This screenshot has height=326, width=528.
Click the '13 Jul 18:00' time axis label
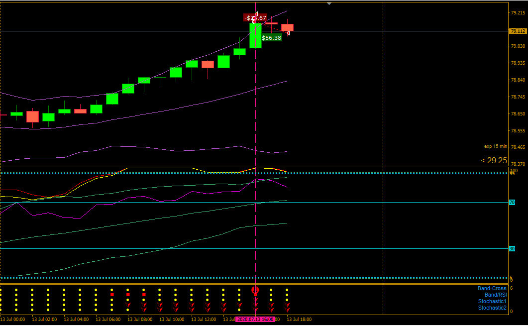point(300,319)
